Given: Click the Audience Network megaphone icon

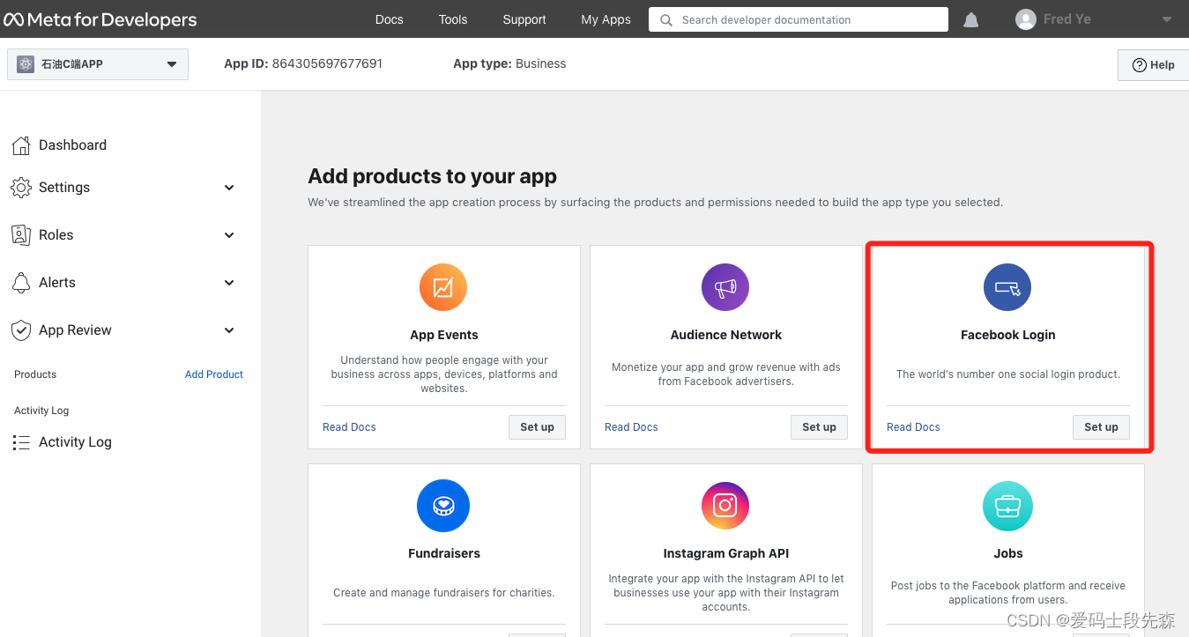Looking at the screenshot, I should coord(725,287).
